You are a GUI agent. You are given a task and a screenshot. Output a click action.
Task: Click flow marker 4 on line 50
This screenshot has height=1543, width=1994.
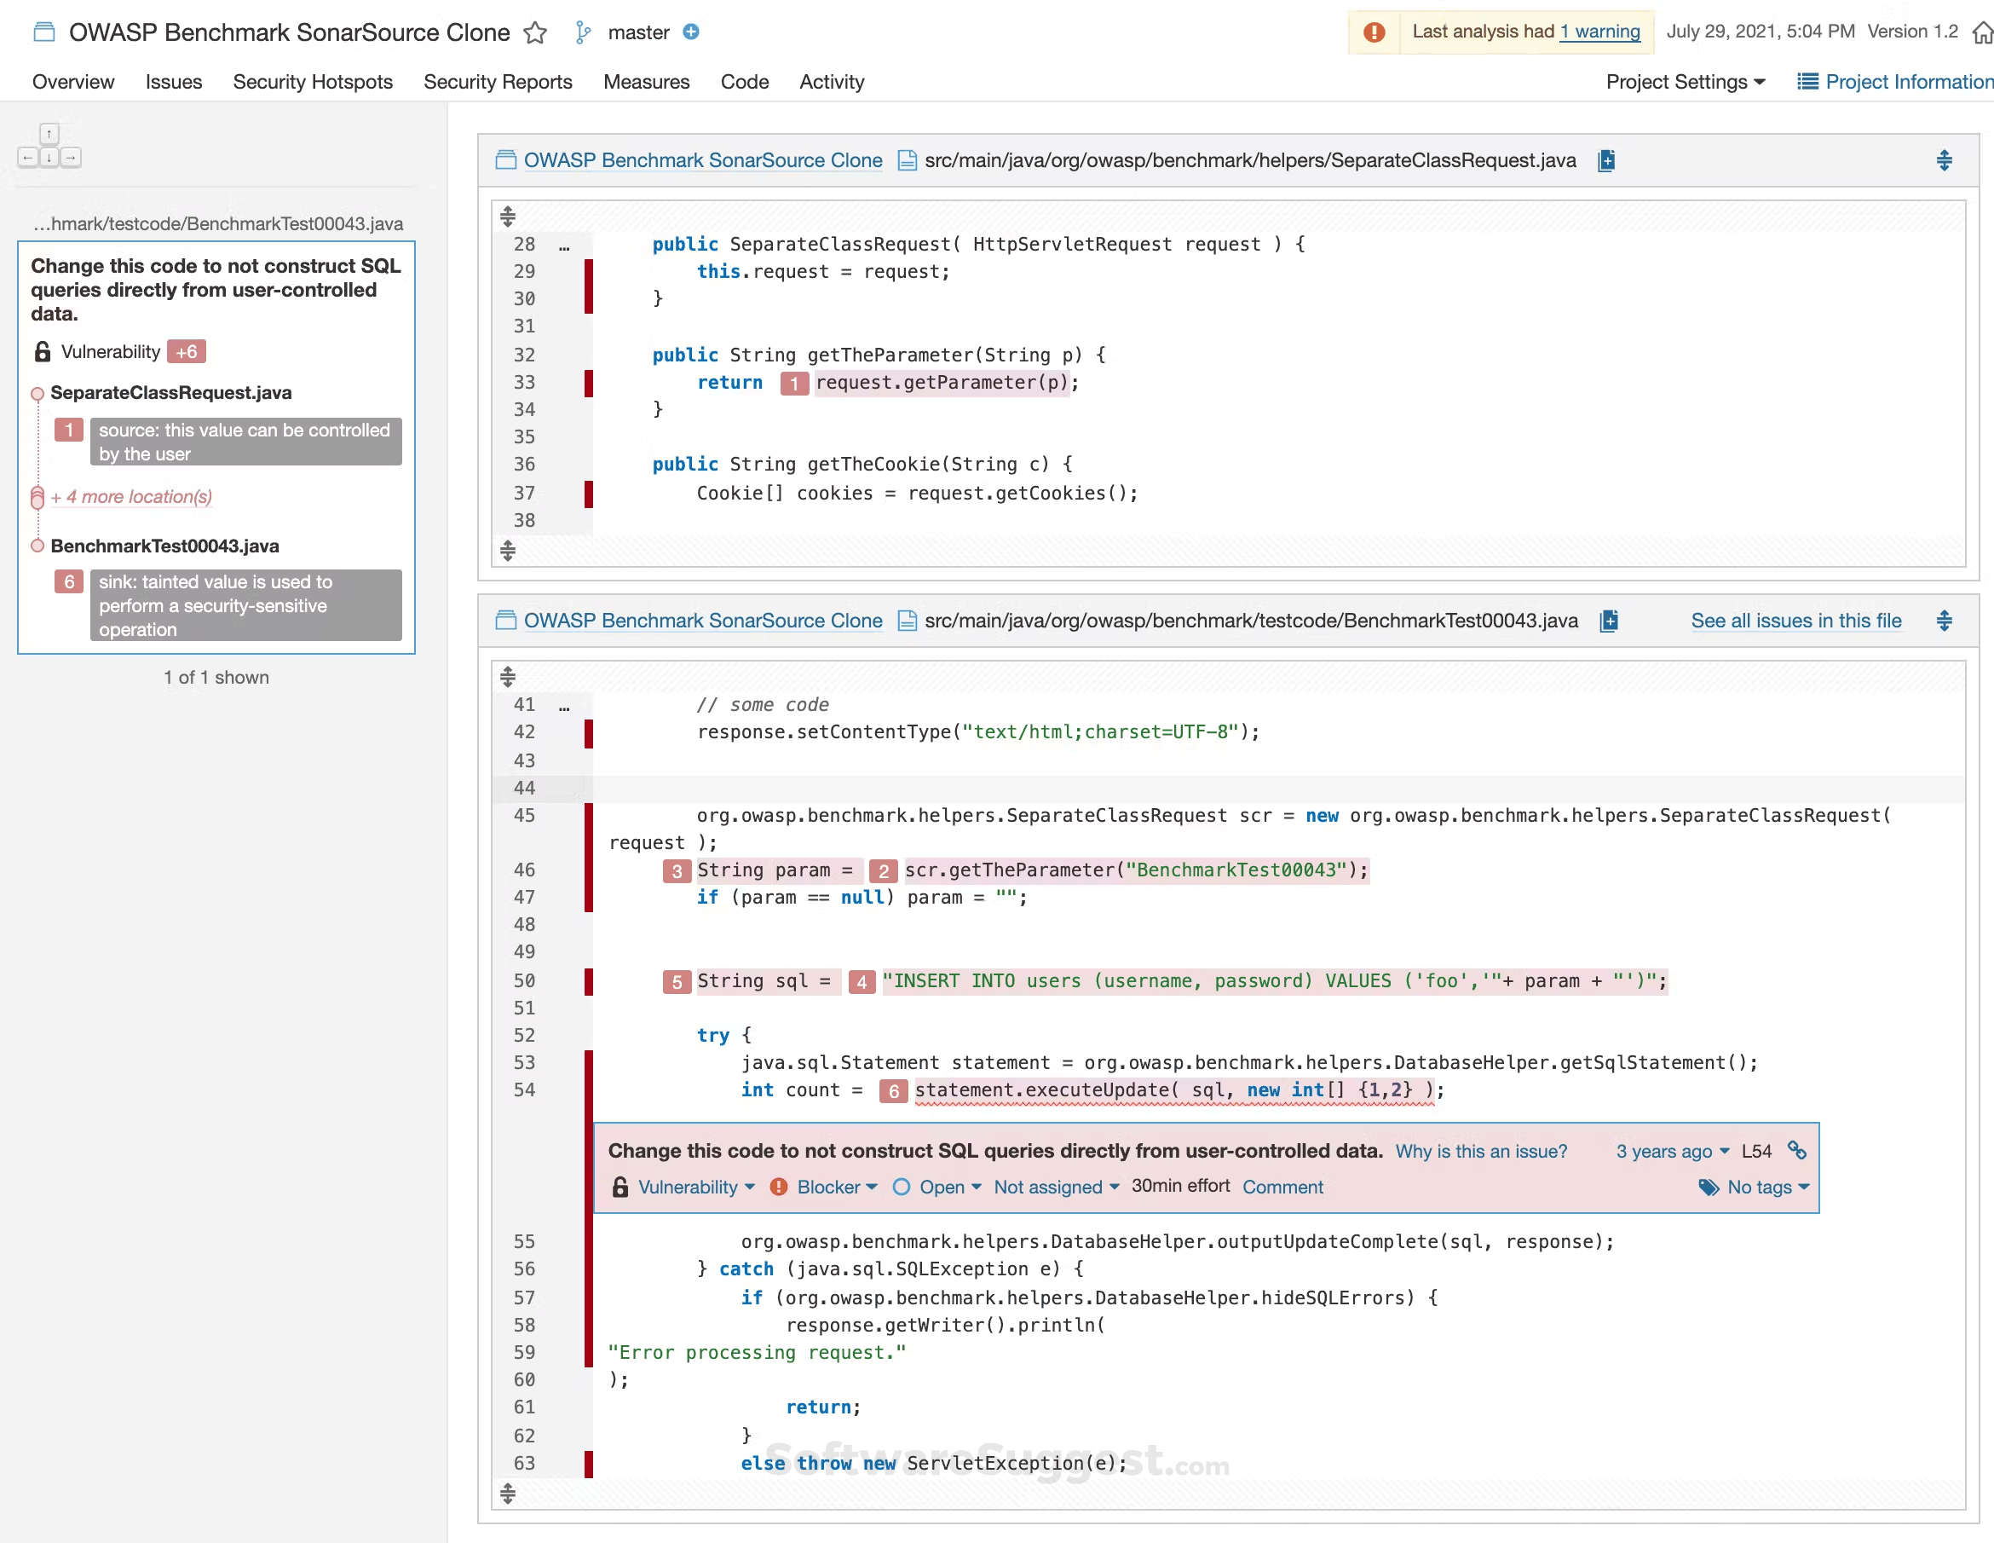coord(861,981)
